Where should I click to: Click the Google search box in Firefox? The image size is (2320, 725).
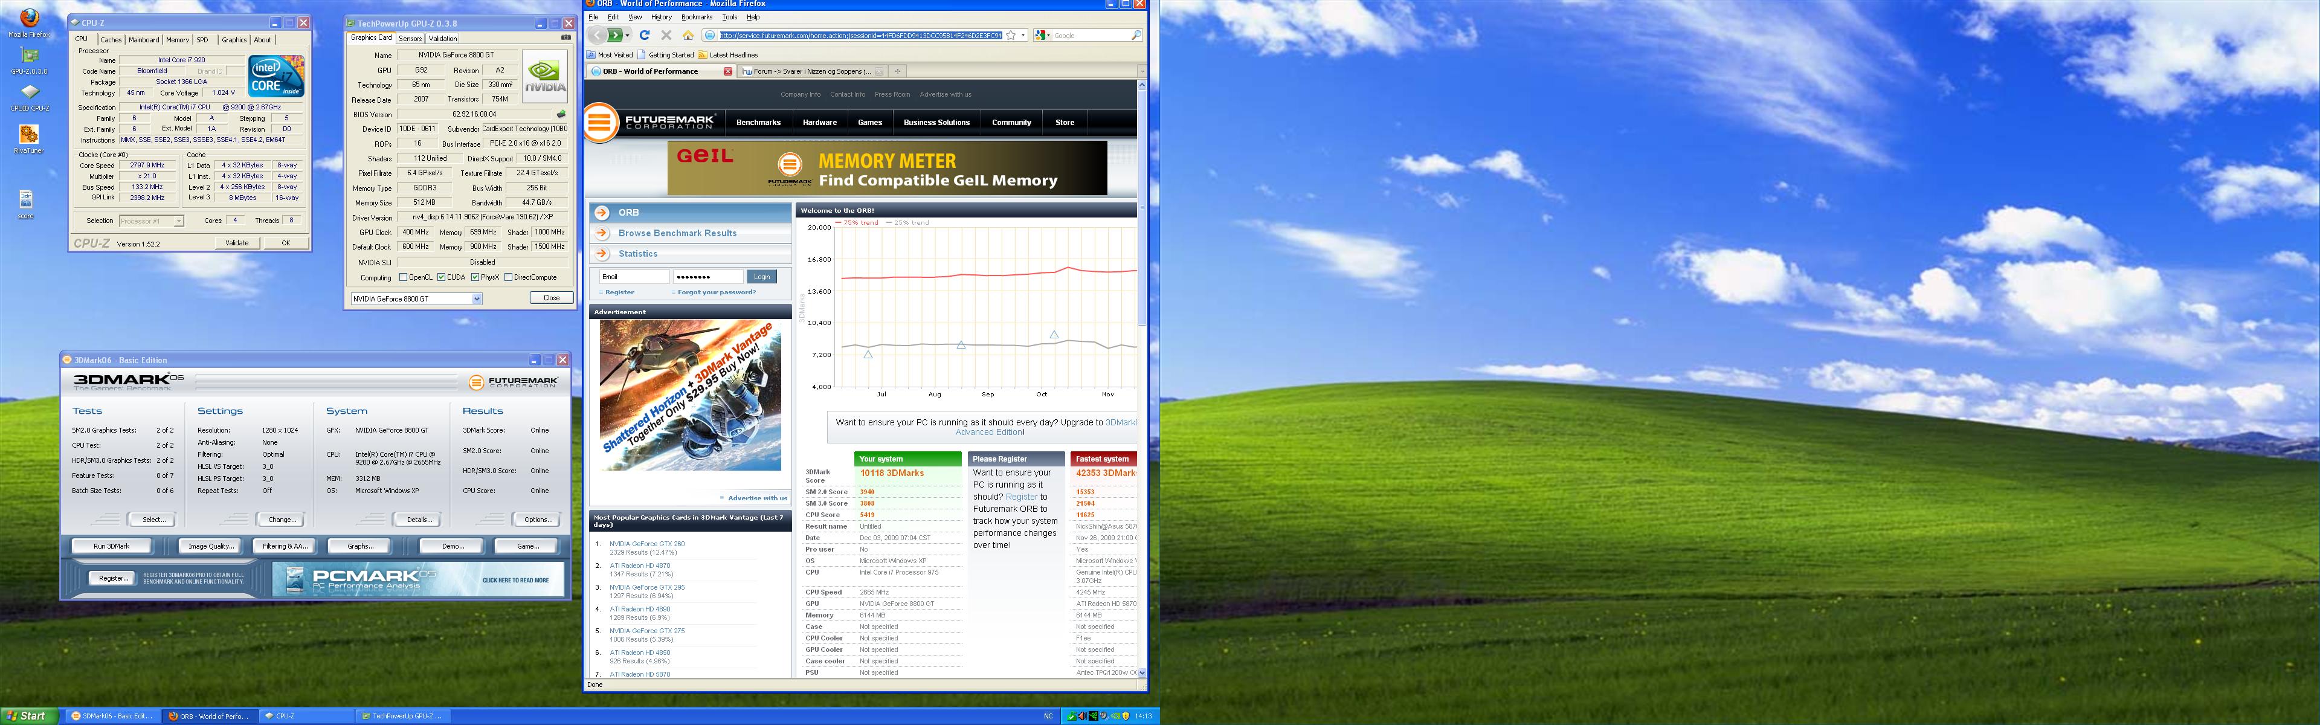(1091, 35)
